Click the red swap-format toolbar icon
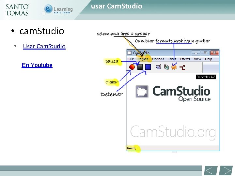Image resolution: width=235 pixels, height=176 pixels. point(182,67)
